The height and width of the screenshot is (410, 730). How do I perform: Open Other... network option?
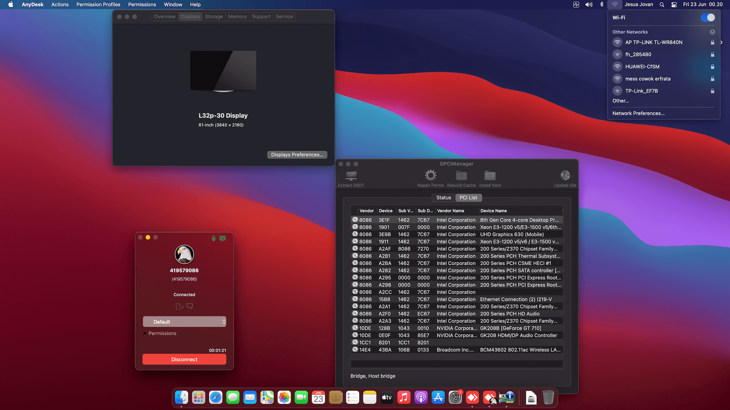click(620, 101)
